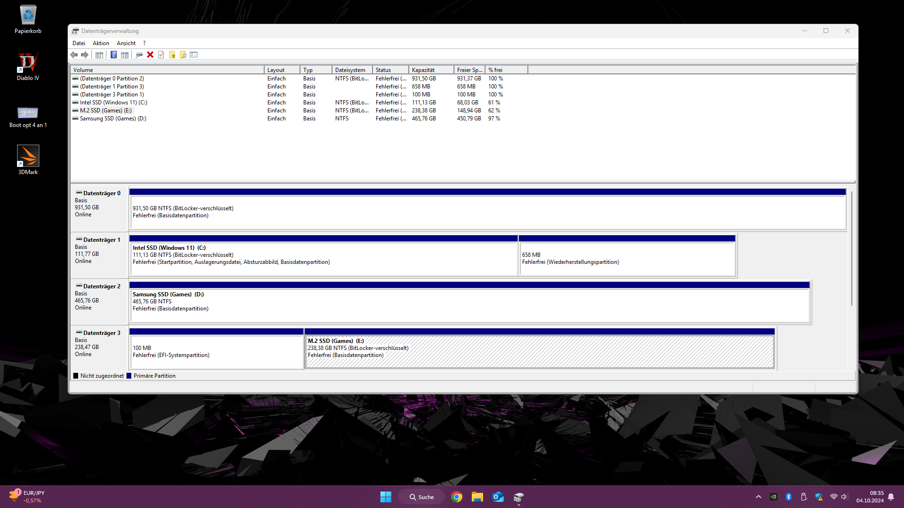Viewport: 904px width, 508px height.
Task: Open the Aktion menu
Action: pyautogui.click(x=101, y=43)
